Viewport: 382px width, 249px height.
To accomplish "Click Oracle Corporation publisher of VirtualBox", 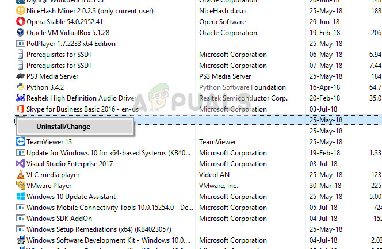I will tap(228, 33).
